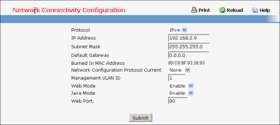The width and height of the screenshot is (280, 125).
Task: Click the Web Port input field
Action: click(x=177, y=101)
